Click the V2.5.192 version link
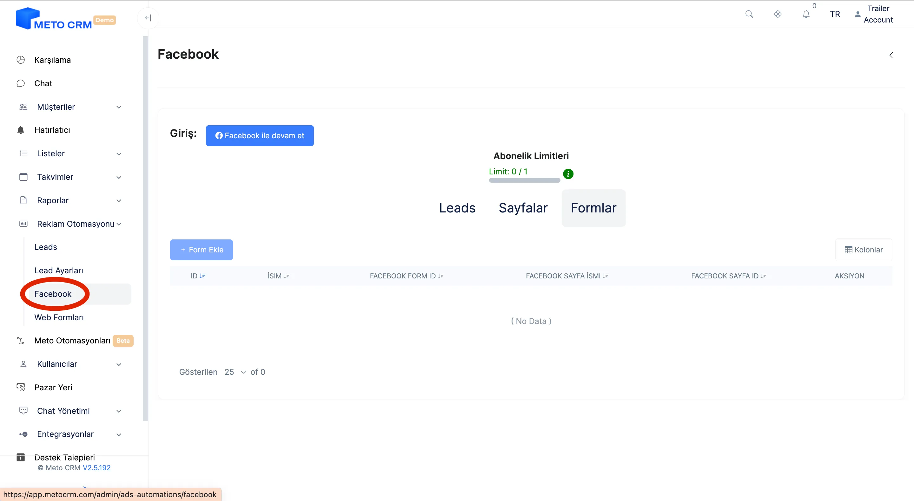914x501 pixels. [96, 468]
